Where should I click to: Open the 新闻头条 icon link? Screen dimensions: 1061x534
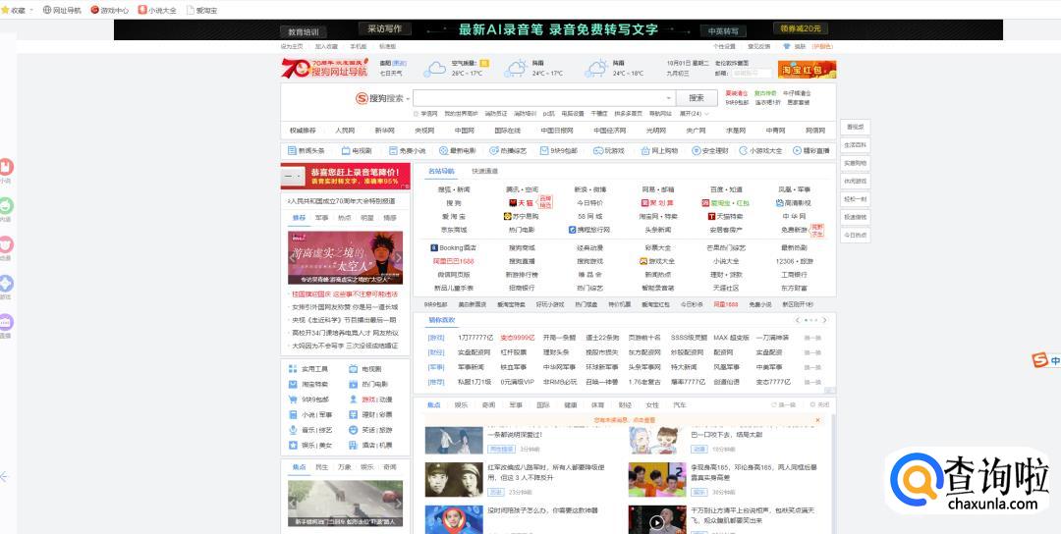point(293,151)
